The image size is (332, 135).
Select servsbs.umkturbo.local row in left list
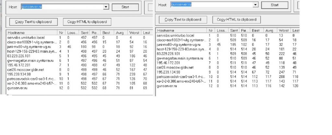(25, 37)
